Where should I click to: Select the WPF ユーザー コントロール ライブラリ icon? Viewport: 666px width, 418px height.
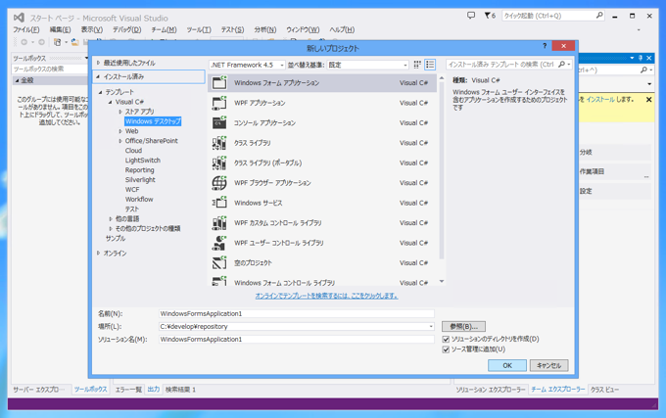coord(219,243)
